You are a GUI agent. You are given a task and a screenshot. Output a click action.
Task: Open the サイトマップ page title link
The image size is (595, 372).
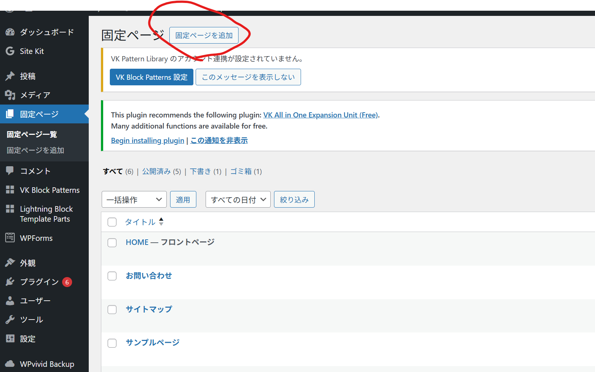pos(149,309)
